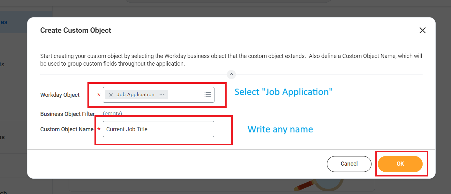Click the red asterisk beside Custom Object Name
Viewport: 451px width, 194px height.
click(98, 129)
